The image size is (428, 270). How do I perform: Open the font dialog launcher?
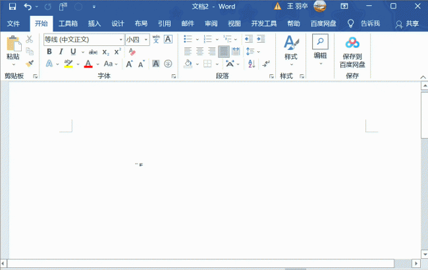[x=174, y=76]
